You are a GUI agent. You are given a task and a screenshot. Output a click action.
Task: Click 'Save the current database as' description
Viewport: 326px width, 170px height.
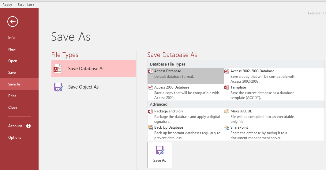[x=262, y=95]
